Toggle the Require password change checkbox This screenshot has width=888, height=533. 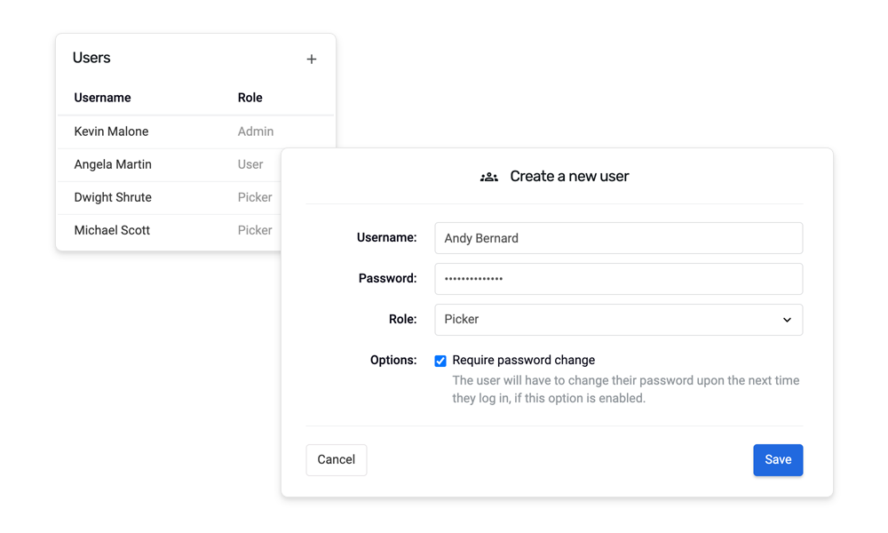point(440,361)
